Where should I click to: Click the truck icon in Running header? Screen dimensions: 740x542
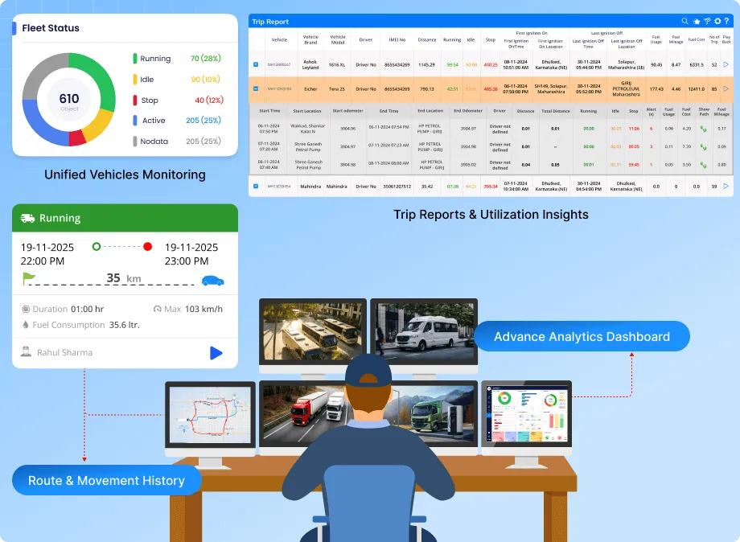[x=27, y=218]
